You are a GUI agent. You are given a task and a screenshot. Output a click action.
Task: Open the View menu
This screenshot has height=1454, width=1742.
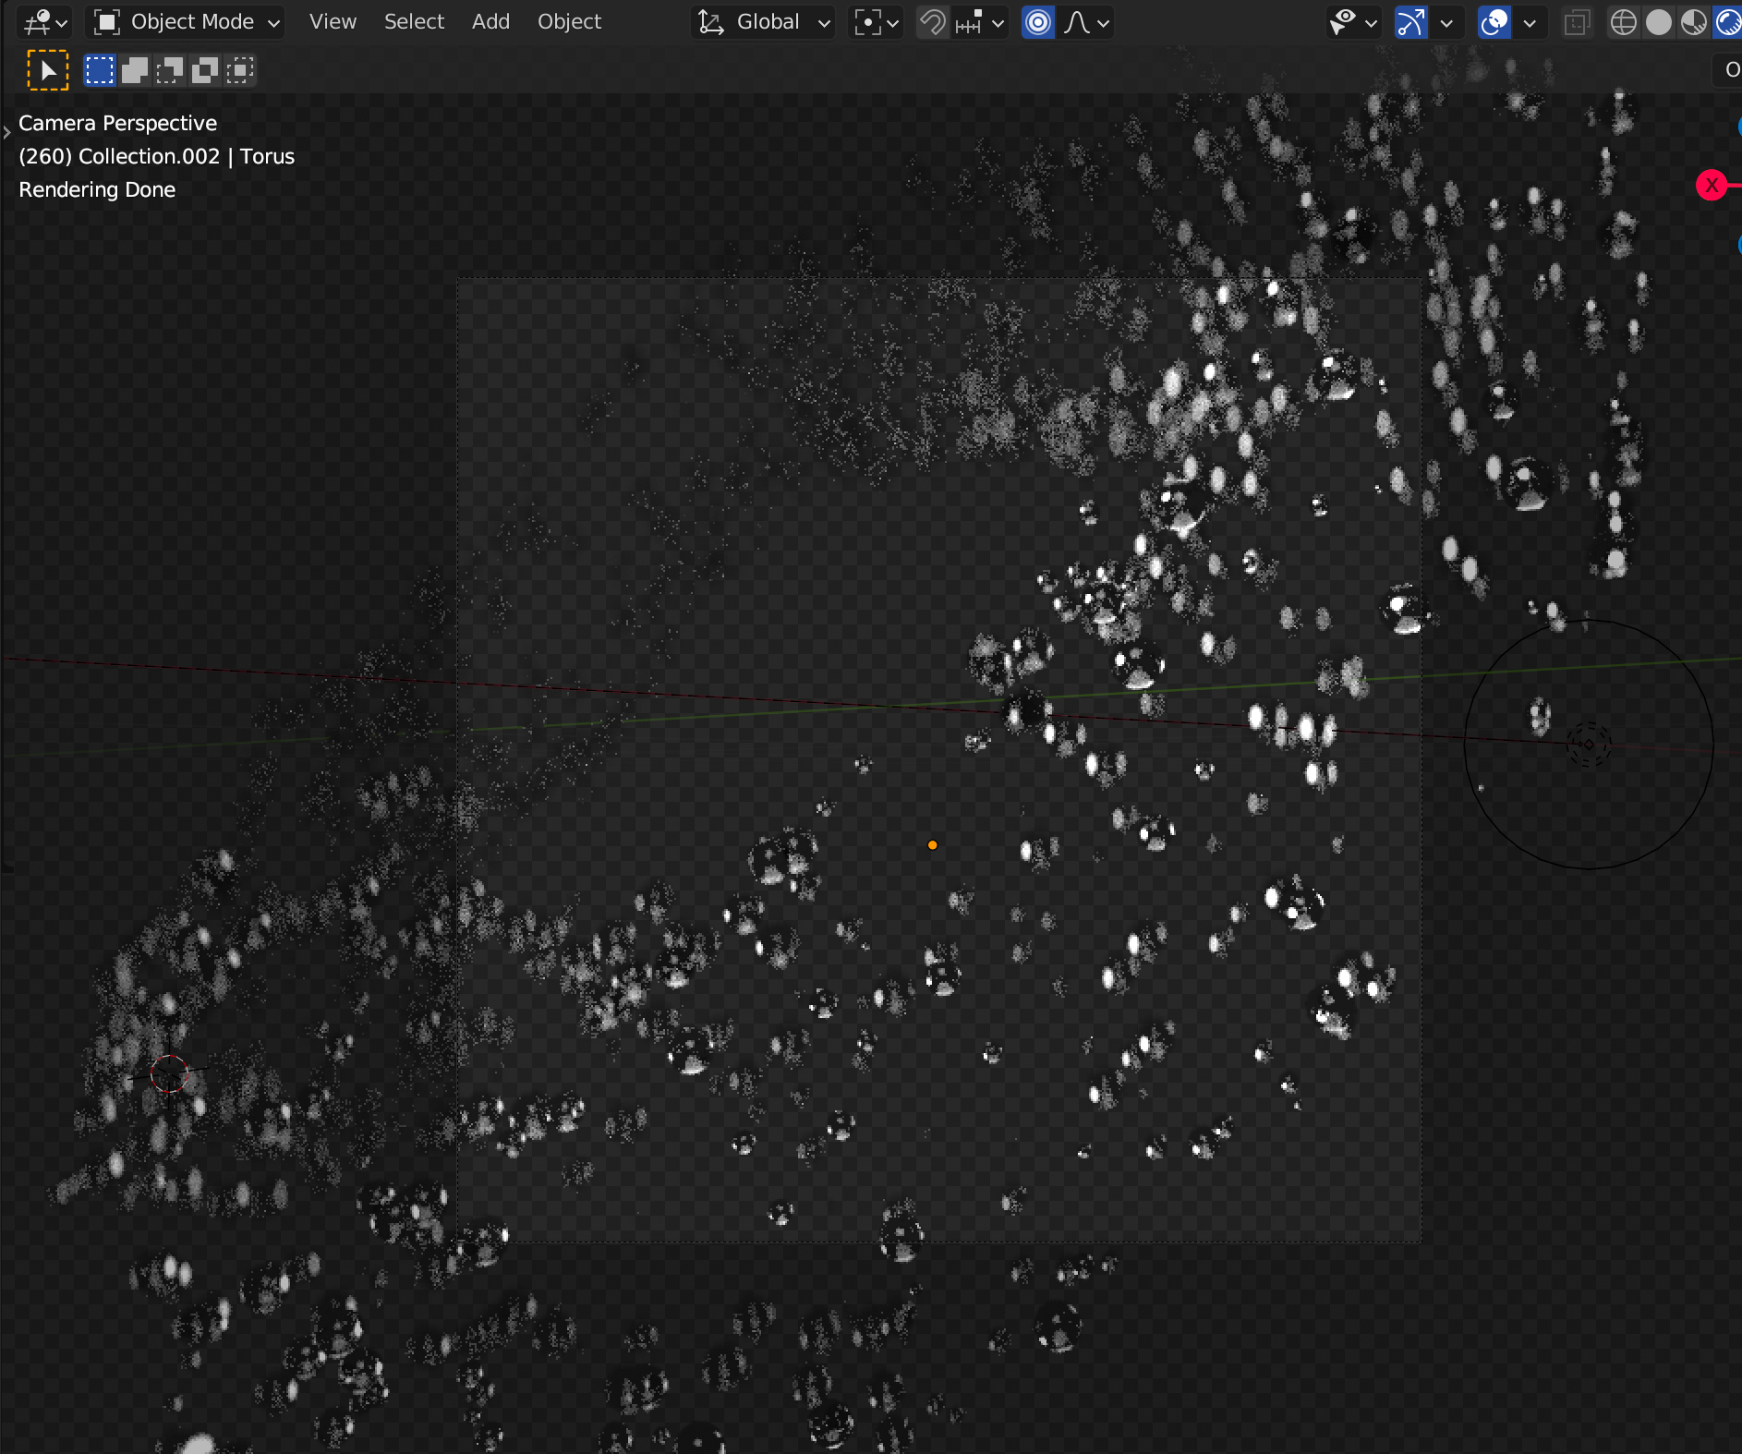click(333, 22)
